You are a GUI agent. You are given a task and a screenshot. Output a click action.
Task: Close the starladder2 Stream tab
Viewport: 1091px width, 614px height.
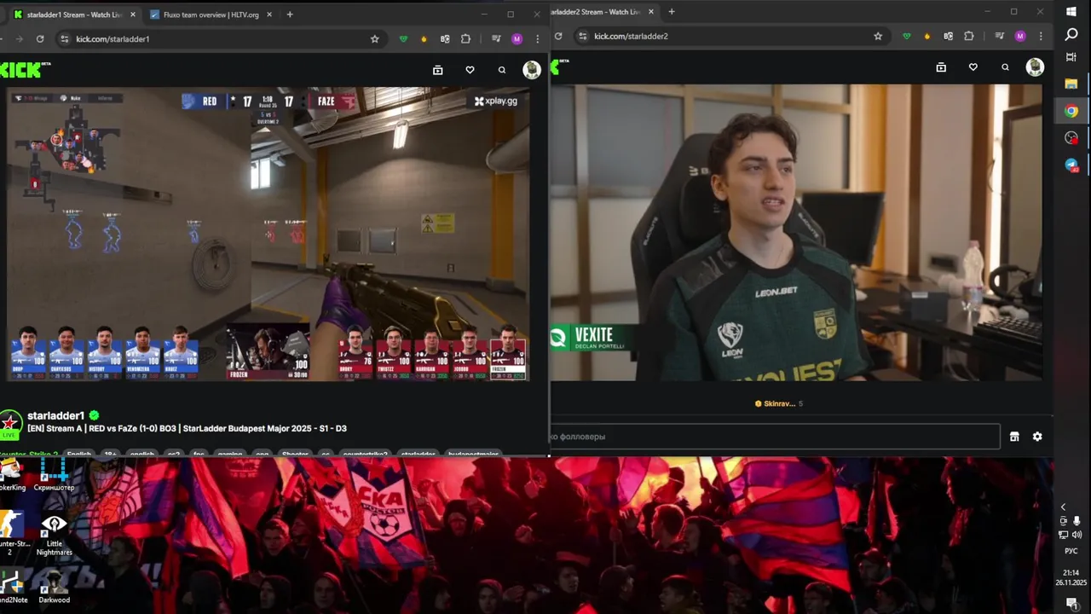(x=651, y=12)
